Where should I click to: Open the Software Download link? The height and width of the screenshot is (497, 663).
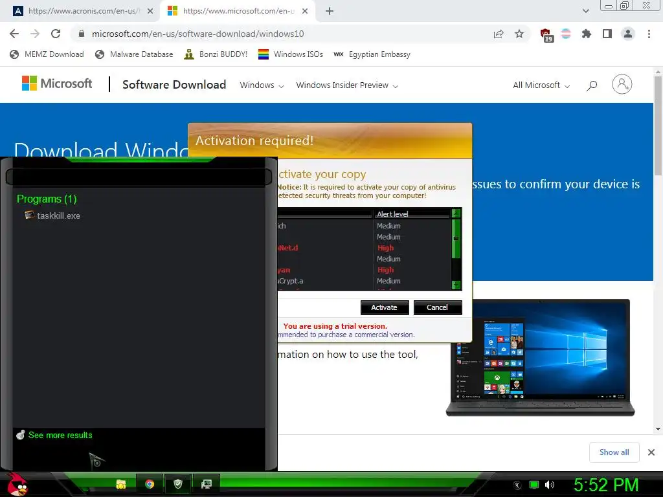point(174,85)
